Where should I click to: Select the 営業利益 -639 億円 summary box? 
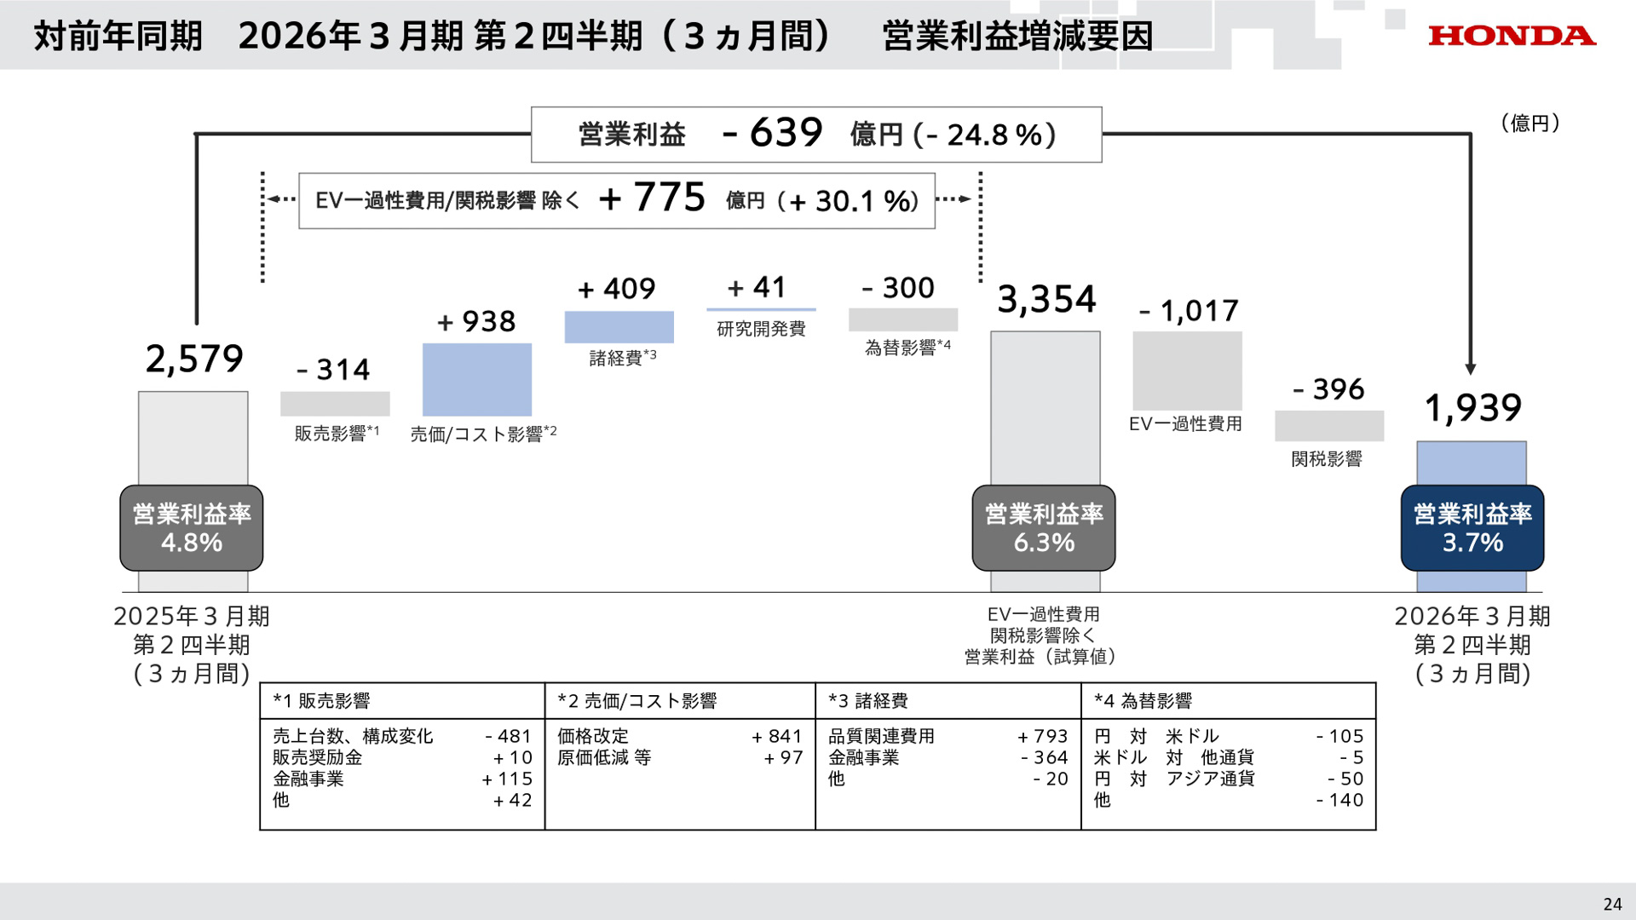tap(815, 133)
